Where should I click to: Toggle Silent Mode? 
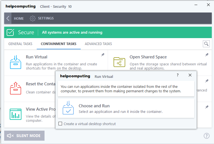point(24,136)
